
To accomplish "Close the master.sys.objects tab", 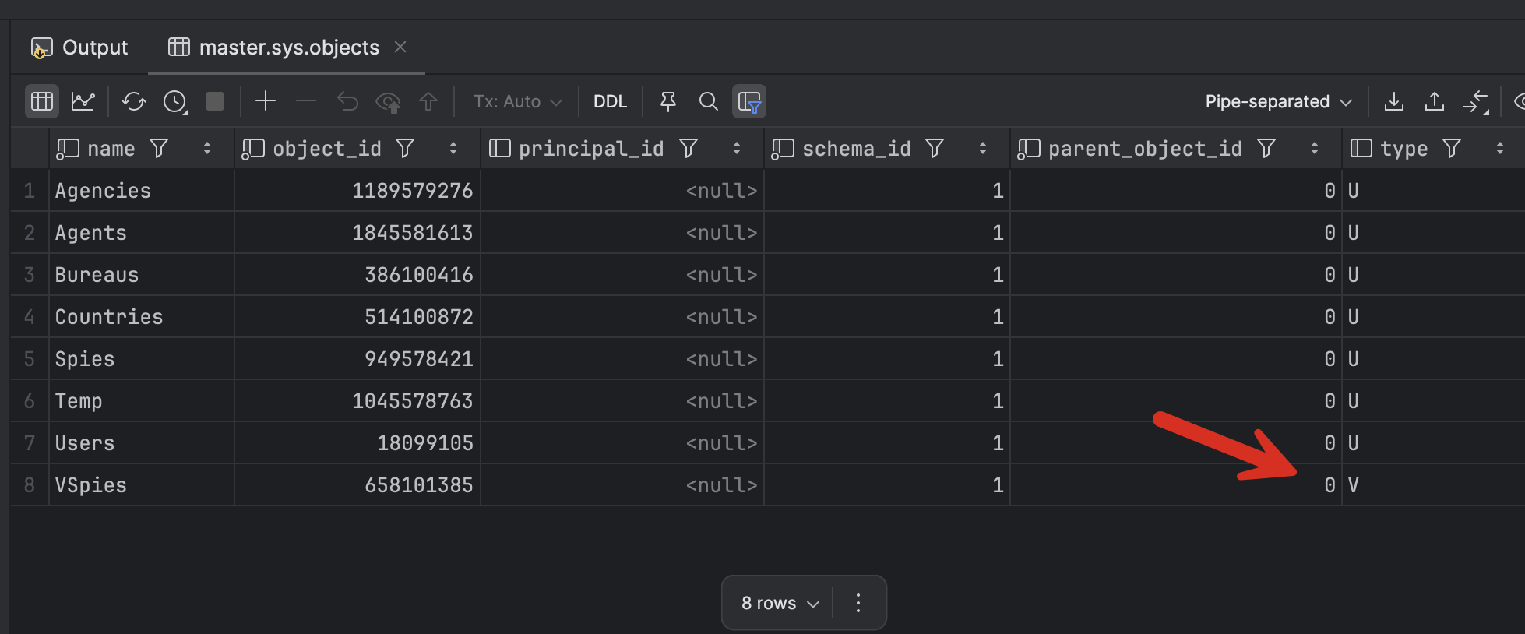I will point(400,48).
